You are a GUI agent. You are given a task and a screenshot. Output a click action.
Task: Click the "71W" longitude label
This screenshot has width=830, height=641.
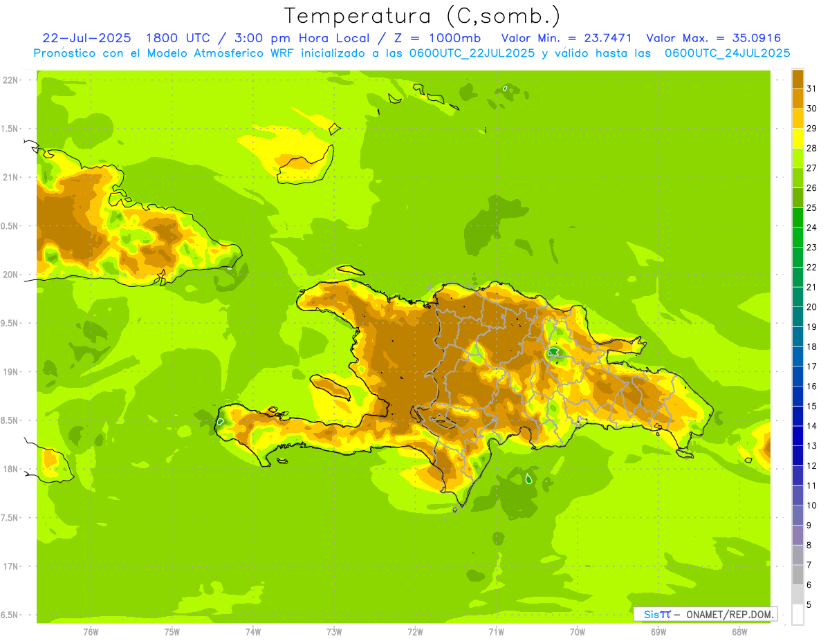pyautogui.click(x=496, y=632)
